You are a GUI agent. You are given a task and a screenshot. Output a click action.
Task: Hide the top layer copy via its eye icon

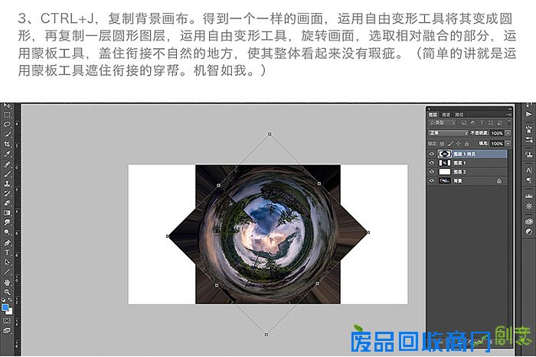[x=432, y=154]
